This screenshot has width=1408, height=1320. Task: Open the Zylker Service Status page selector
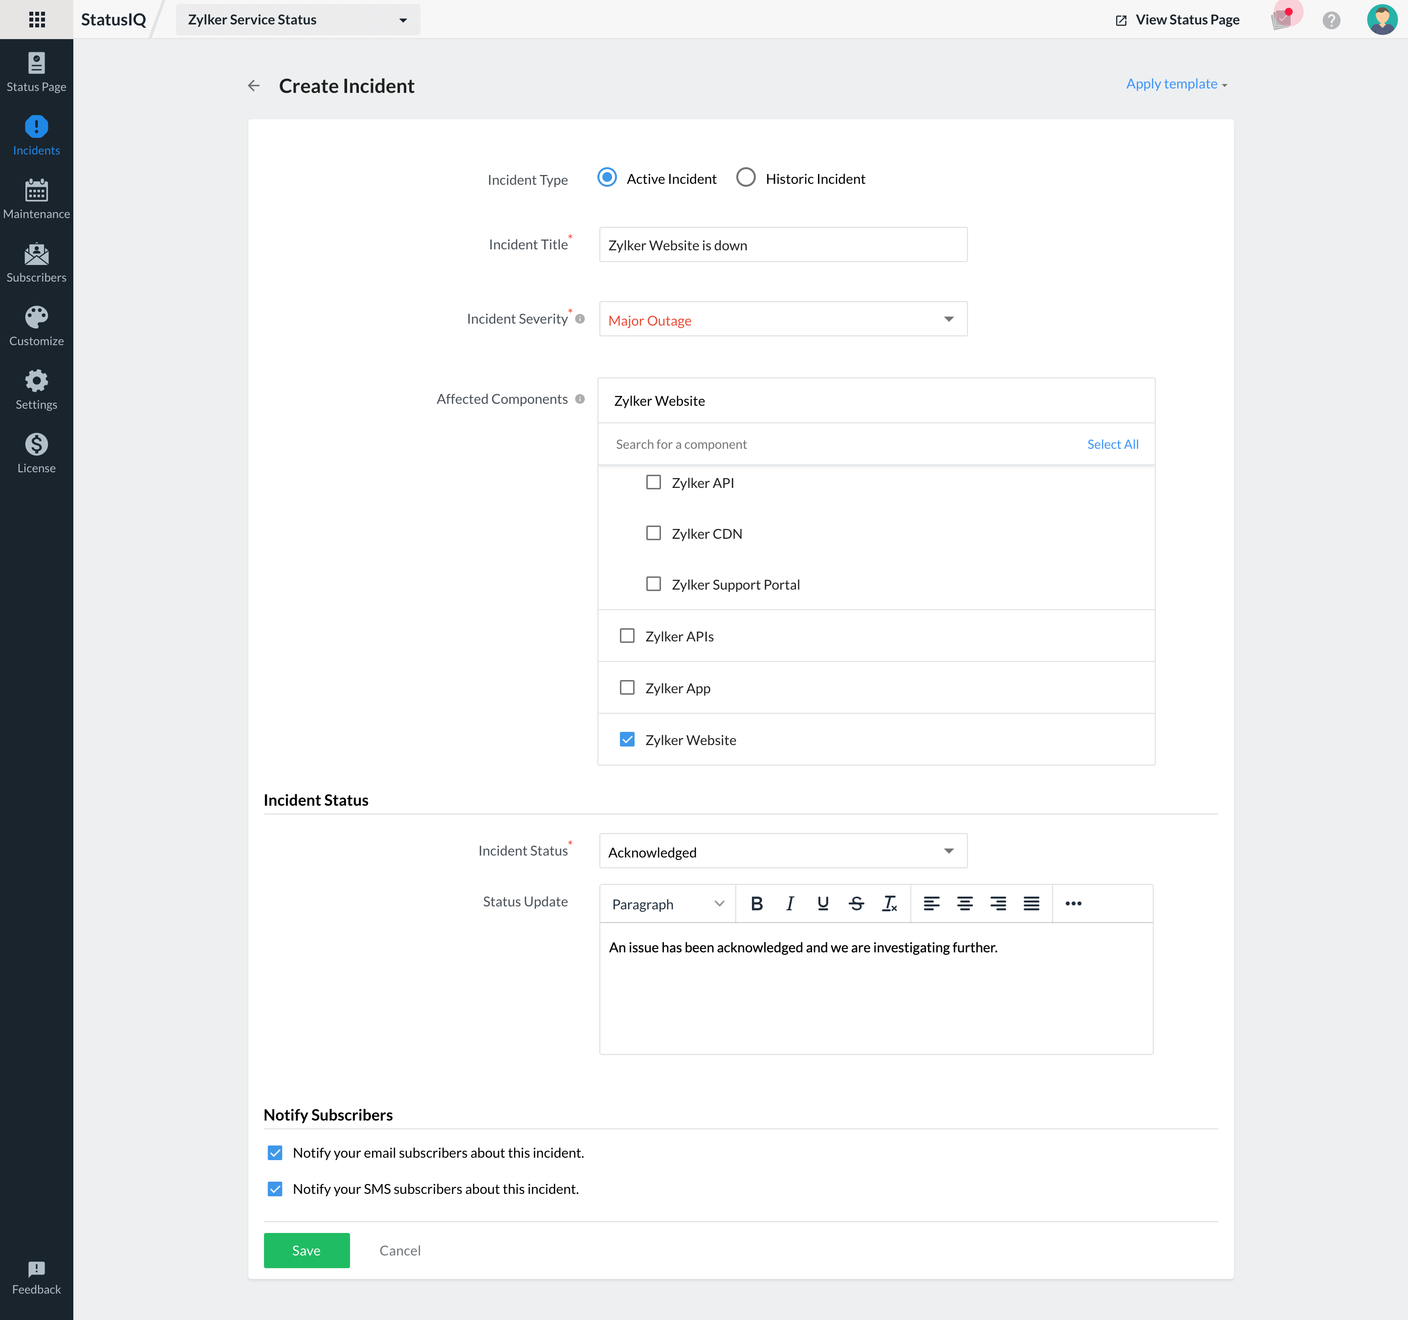coord(297,19)
